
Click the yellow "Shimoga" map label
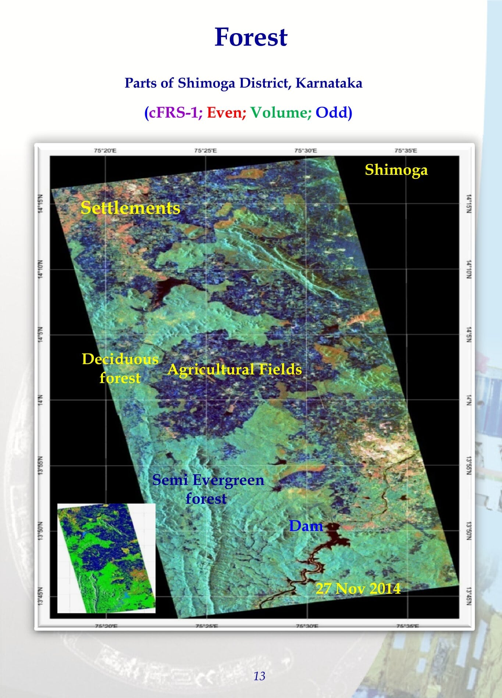pos(396,170)
